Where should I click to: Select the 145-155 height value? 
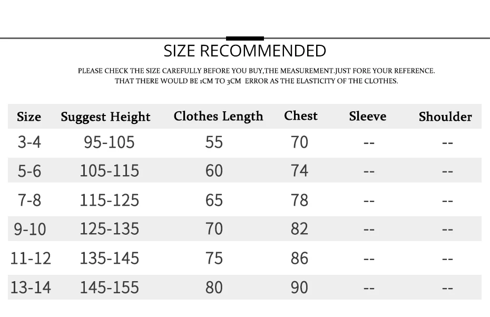pyautogui.click(x=110, y=287)
